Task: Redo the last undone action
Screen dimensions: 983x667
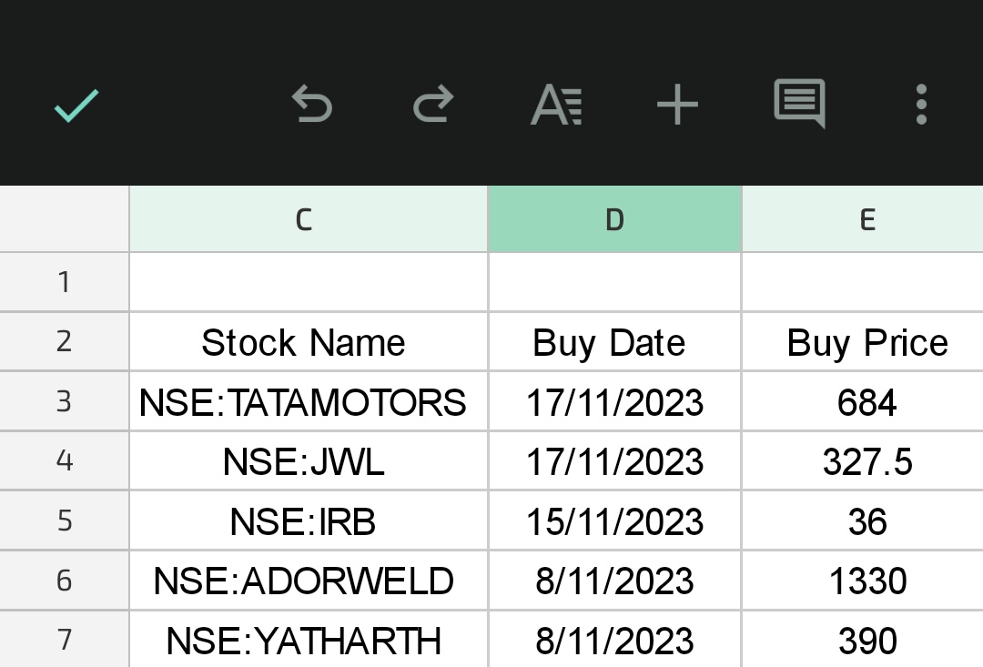Action: point(433,104)
